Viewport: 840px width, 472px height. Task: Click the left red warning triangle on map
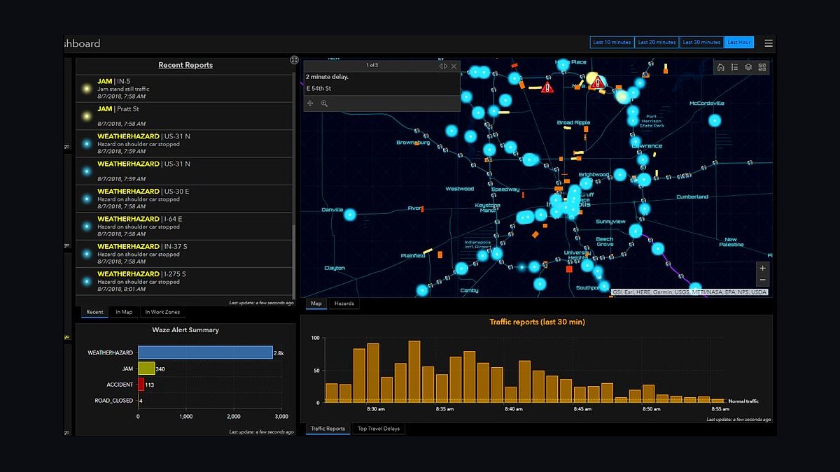pos(547,87)
